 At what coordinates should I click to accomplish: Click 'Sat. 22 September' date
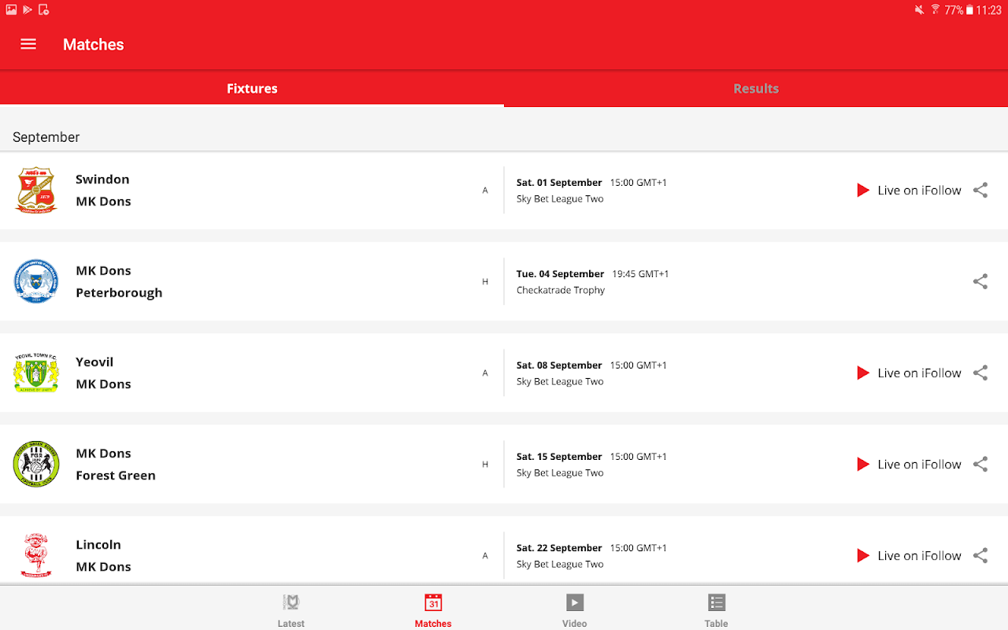coord(559,548)
